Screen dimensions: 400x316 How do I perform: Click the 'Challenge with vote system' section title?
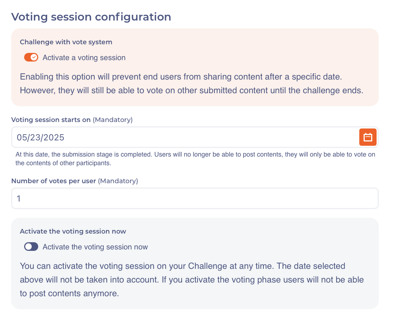click(x=66, y=42)
